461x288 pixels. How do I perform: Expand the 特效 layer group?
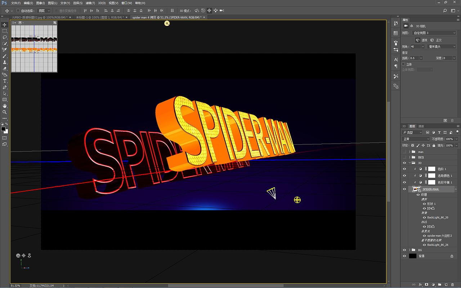[409, 157]
